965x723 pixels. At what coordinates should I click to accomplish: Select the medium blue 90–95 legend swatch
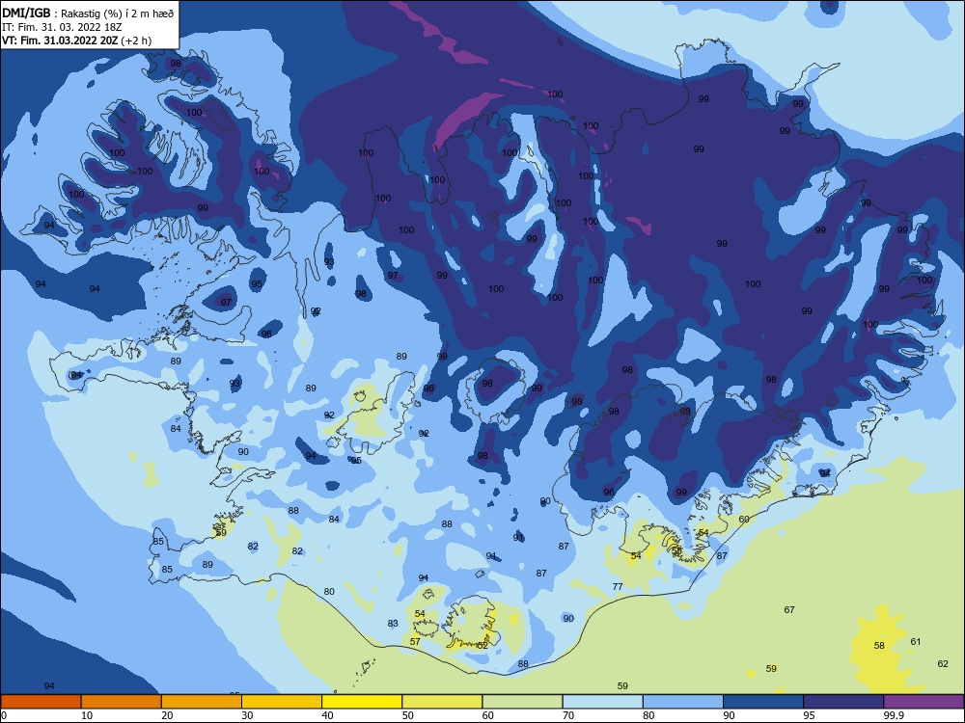[763, 702]
